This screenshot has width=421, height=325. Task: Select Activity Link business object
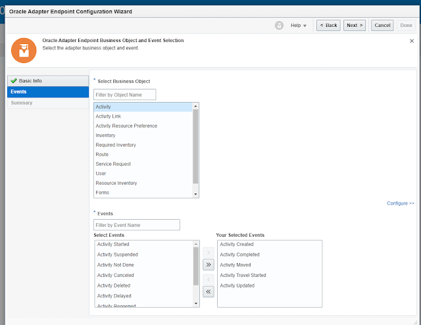coord(143,116)
